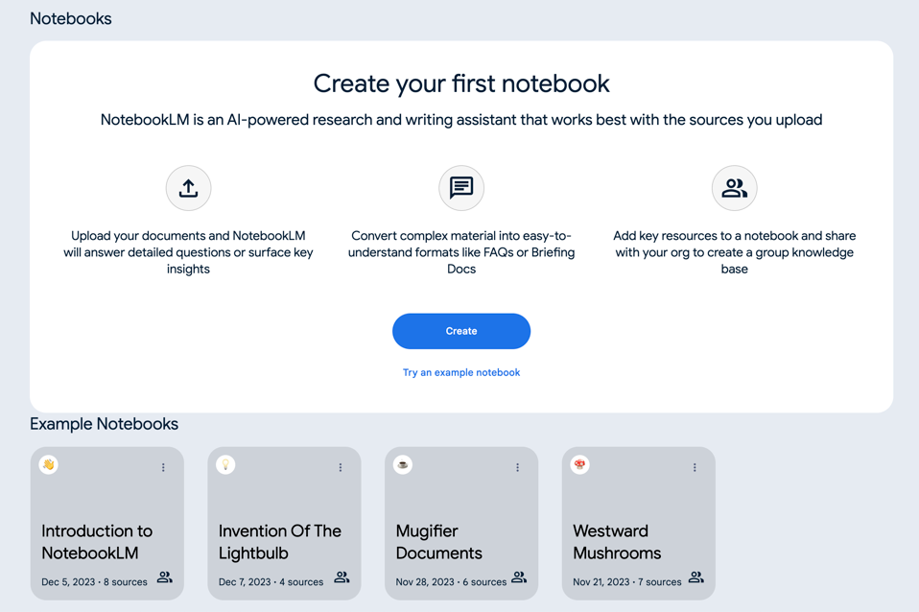Open the Try an example notebook link
This screenshot has height=612, width=919.
pos(461,372)
